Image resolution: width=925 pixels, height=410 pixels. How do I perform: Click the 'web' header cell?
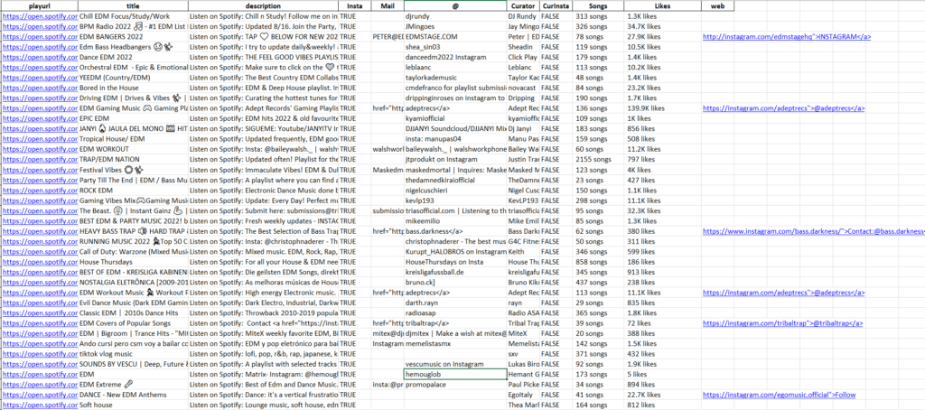pos(717,5)
